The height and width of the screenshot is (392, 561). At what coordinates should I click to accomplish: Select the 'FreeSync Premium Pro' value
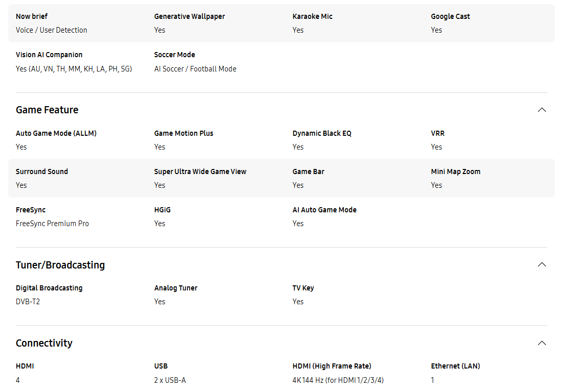coord(52,224)
